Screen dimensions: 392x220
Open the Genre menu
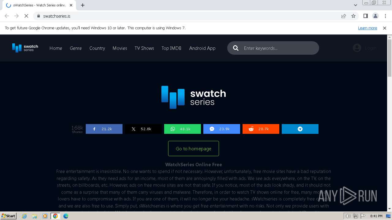click(76, 48)
